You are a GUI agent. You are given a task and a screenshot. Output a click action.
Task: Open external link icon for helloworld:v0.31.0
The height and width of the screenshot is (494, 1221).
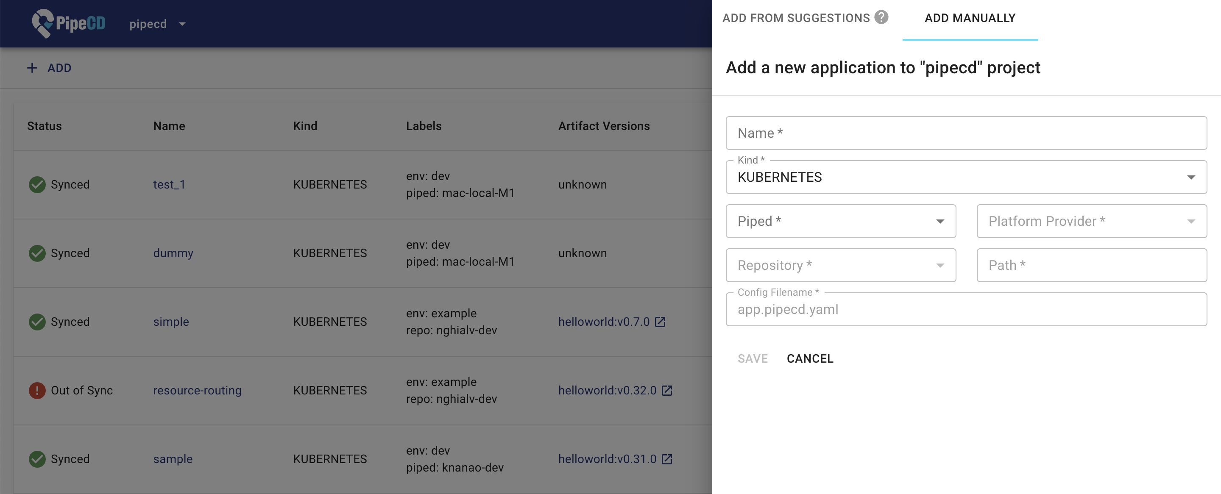coord(667,459)
